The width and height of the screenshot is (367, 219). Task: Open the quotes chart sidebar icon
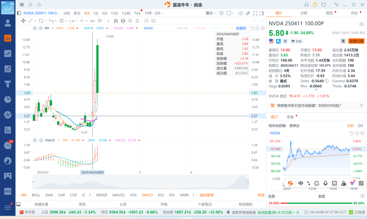8,38
